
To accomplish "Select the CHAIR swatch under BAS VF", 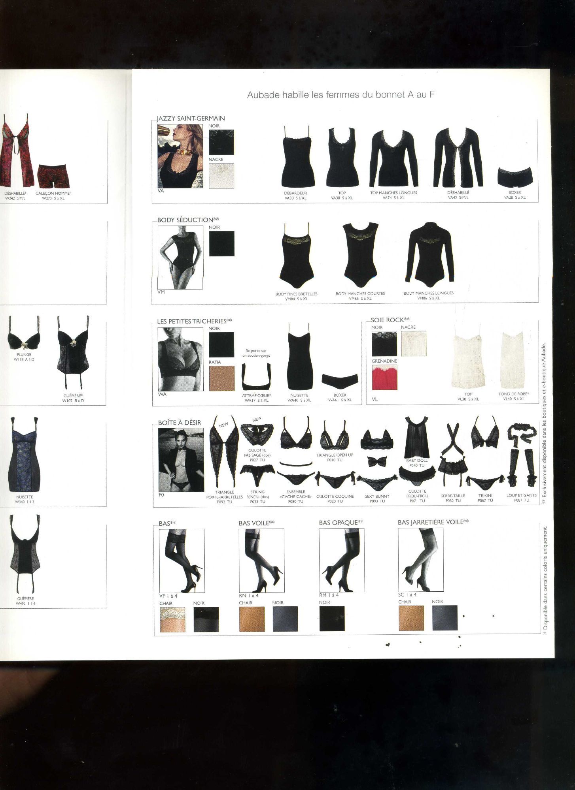I will (172, 619).
